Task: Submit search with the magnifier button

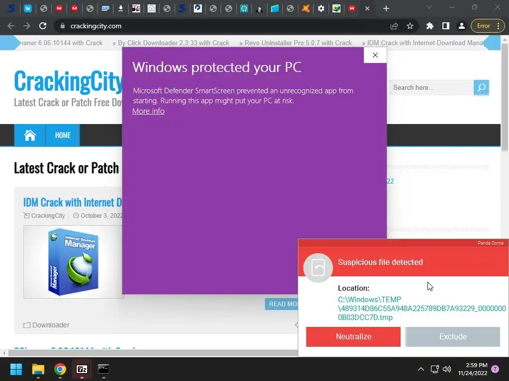Action: pyautogui.click(x=481, y=87)
